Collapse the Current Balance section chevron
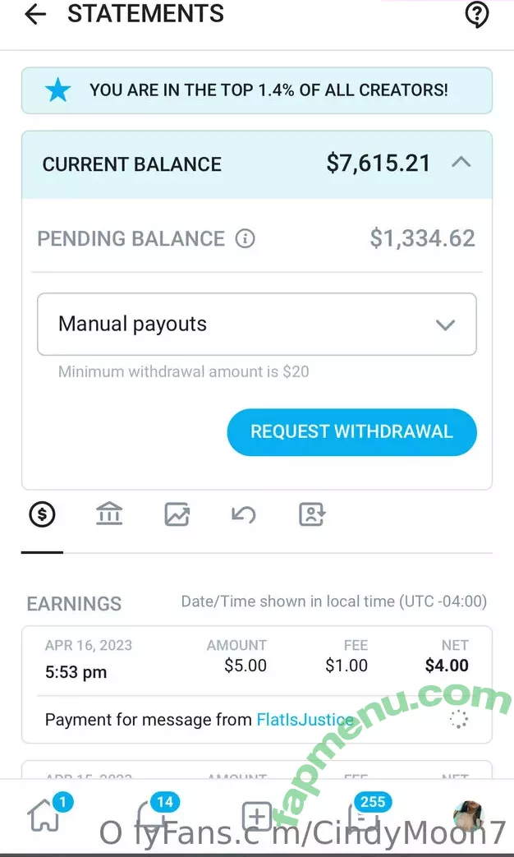This screenshot has height=857, width=514. pyautogui.click(x=461, y=163)
